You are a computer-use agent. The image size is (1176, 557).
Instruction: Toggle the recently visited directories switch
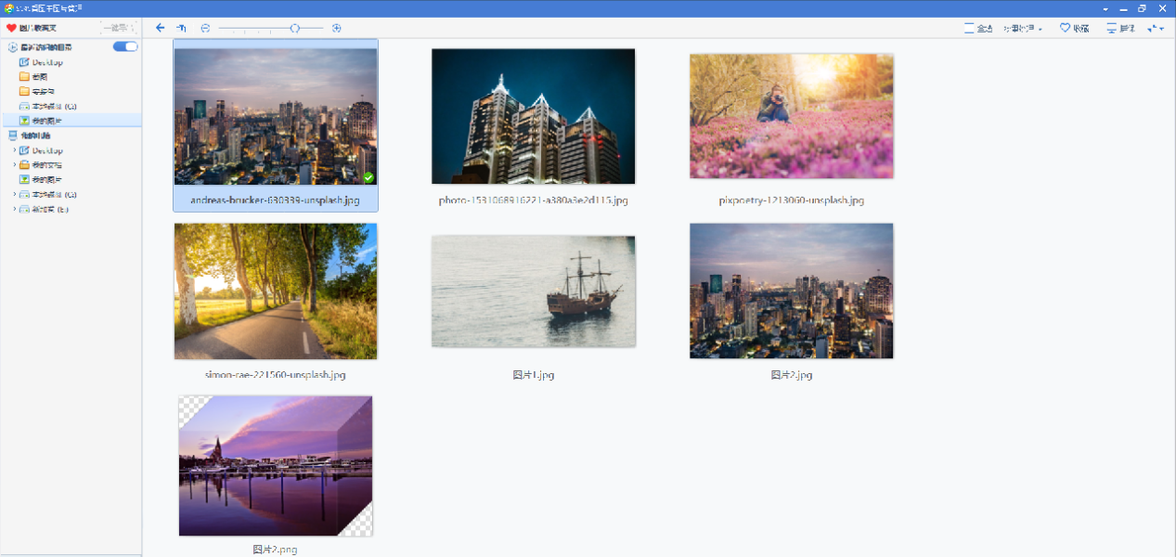click(125, 46)
